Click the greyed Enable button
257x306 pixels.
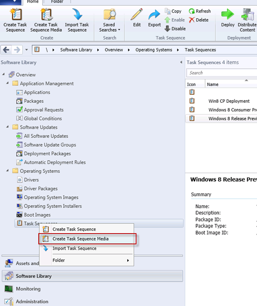[x=175, y=20]
